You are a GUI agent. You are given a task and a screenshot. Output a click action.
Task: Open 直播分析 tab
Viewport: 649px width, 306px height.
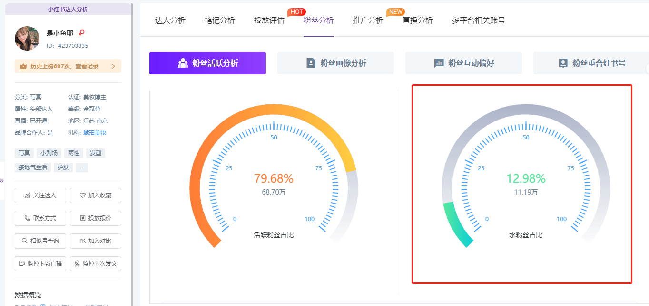point(418,20)
